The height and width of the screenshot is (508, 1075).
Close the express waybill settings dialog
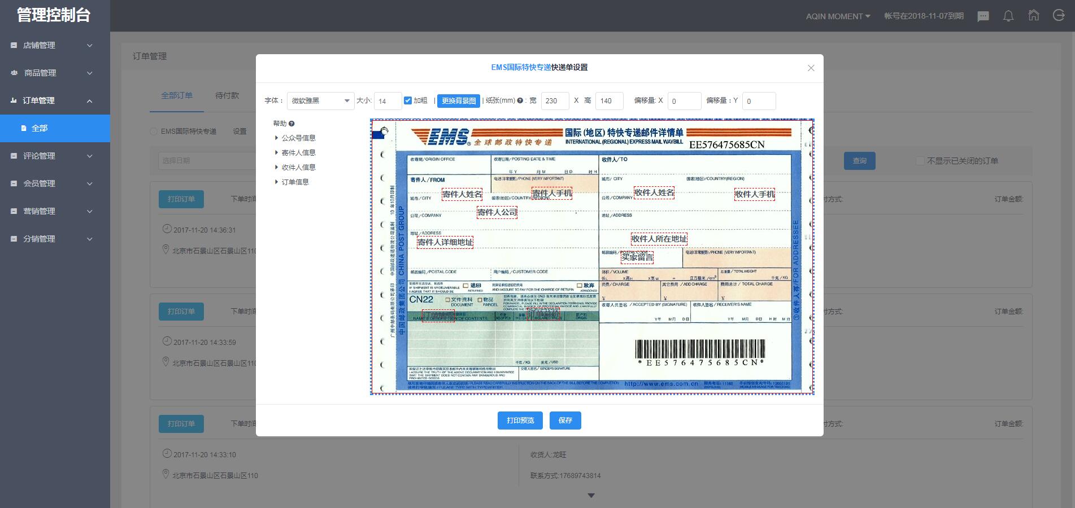coord(811,68)
